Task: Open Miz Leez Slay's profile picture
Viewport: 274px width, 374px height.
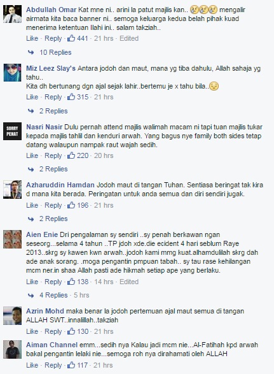Action: point(12,73)
